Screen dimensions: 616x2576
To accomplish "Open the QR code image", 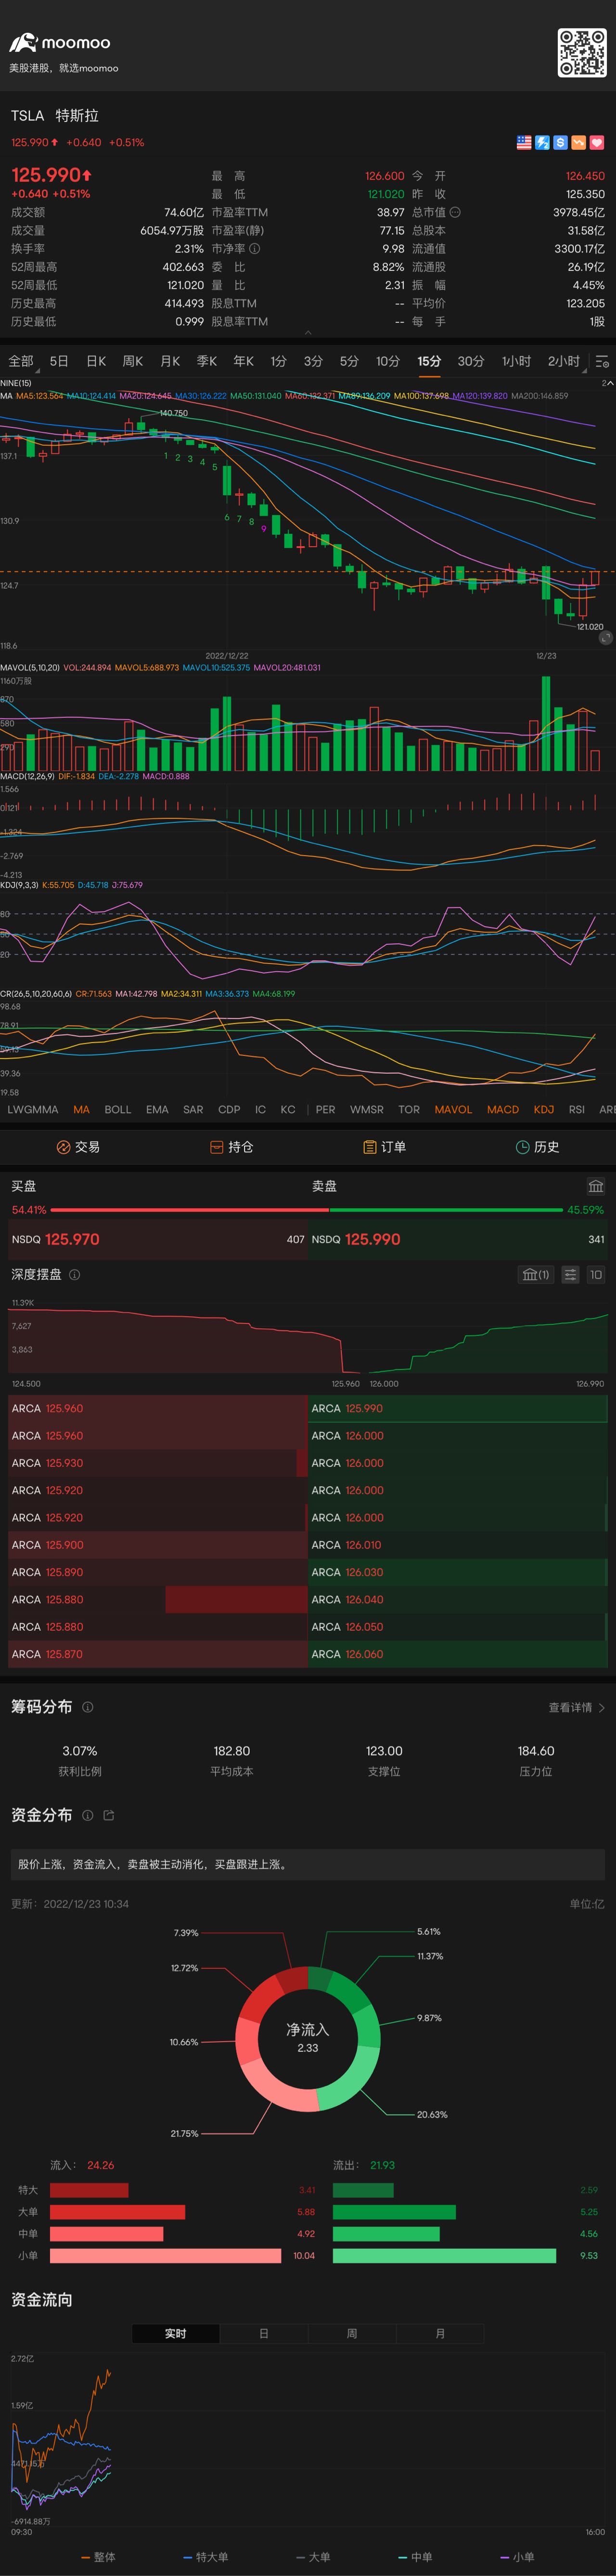I will coord(581,52).
